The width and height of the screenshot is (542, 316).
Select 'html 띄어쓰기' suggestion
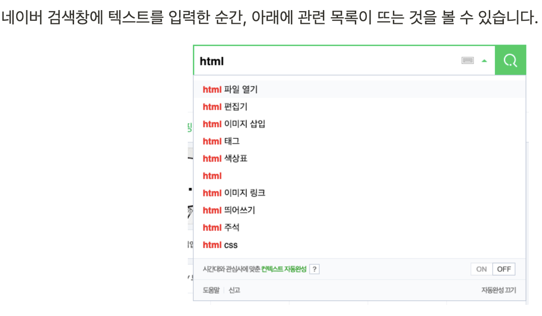359,210
